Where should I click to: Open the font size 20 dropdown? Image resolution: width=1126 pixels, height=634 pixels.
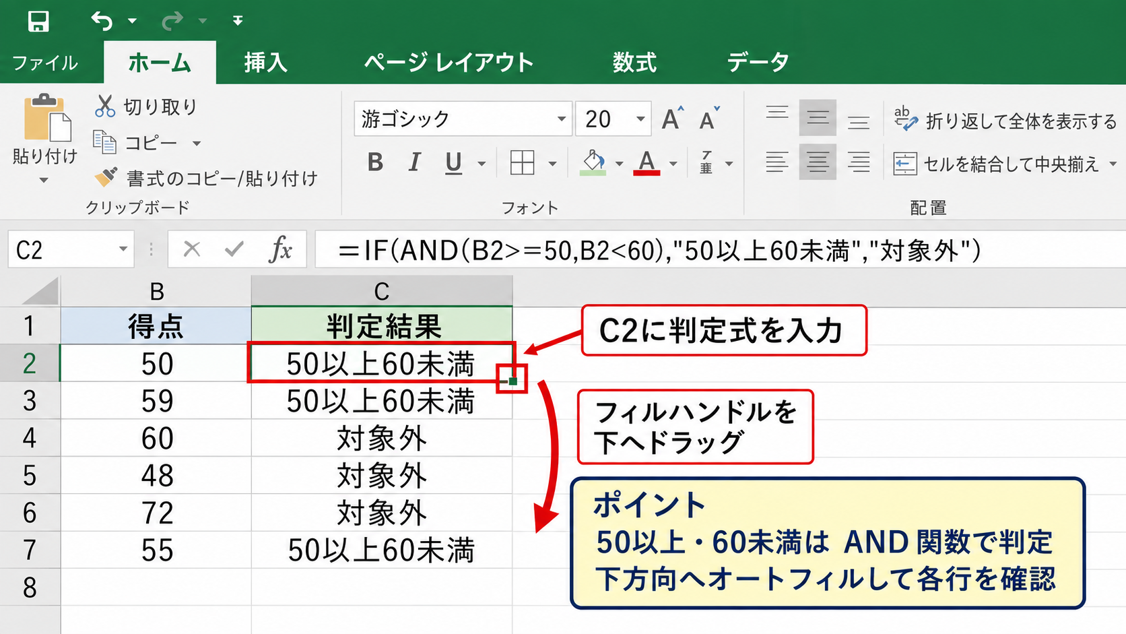[x=640, y=119]
